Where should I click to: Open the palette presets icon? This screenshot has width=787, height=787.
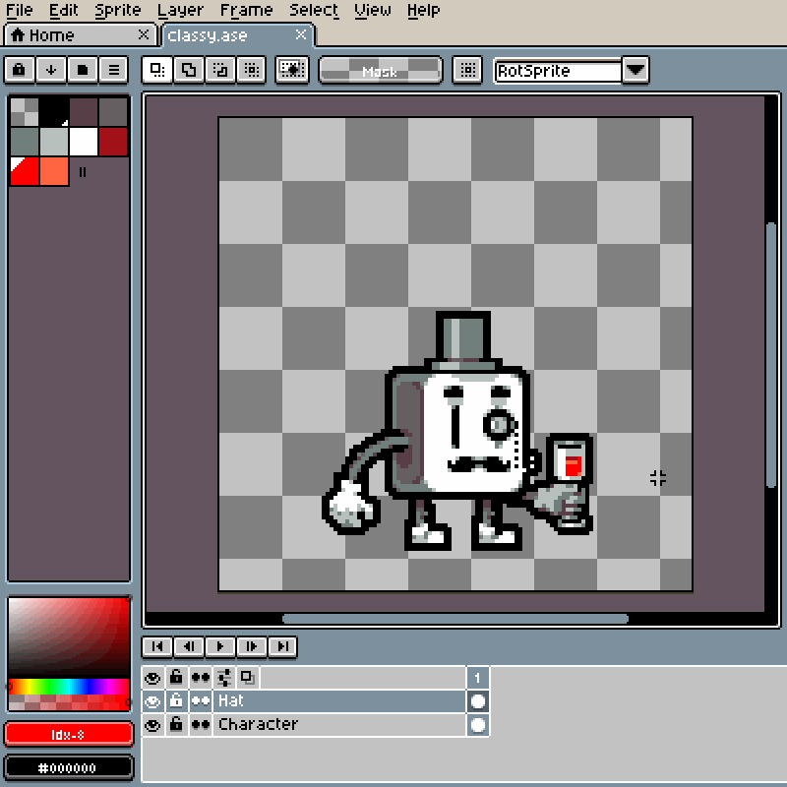(x=83, y=70)
